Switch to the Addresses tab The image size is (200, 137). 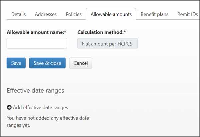pyautogui.click(x=46, y=14)
